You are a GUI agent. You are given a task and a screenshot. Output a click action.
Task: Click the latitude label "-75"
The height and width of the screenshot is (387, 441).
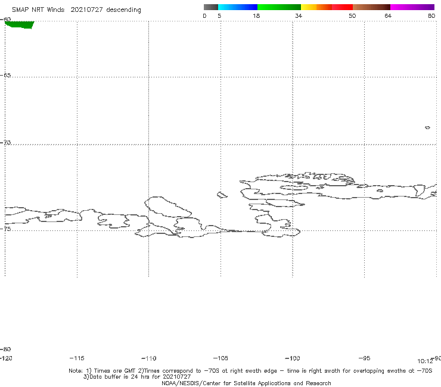[x=5, y=229]
